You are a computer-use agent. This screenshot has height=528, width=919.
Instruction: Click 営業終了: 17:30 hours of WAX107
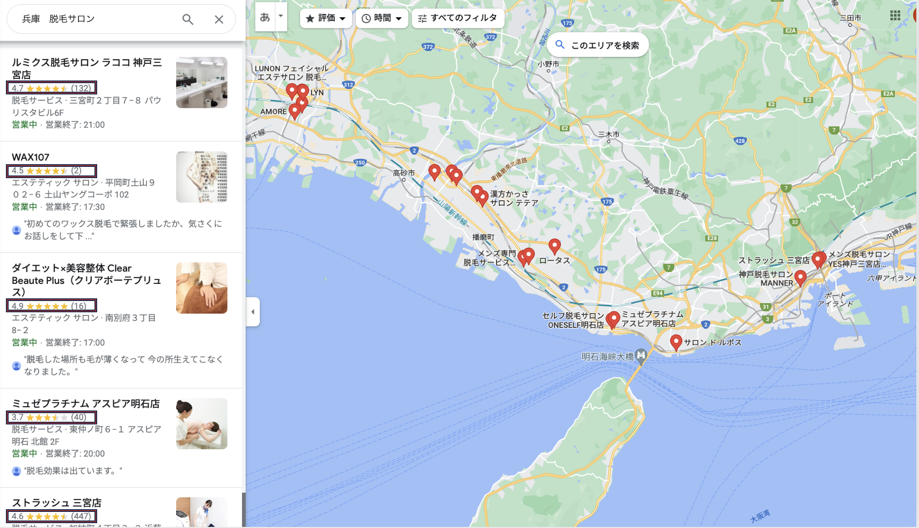pos(75,207)
